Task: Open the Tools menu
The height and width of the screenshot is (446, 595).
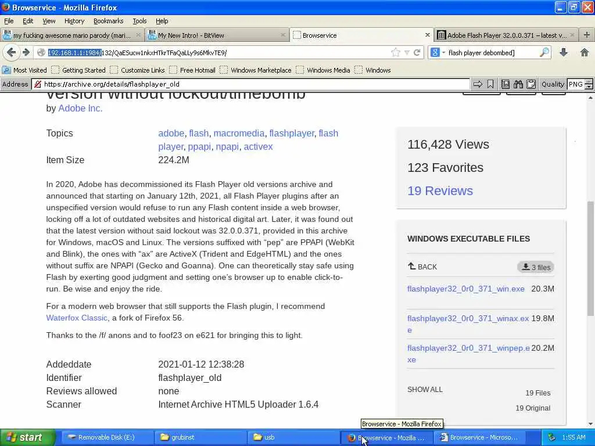Action: [139, 21]
